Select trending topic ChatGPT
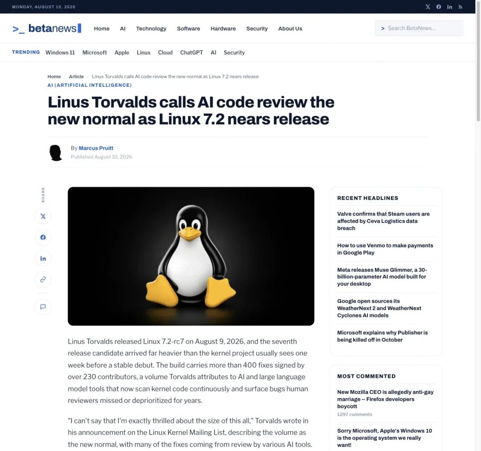This screenshot has width=481, height=451. (192, 53)
